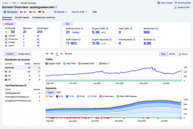Toggle the Branded Traffic checkbox

click(79, 64)
